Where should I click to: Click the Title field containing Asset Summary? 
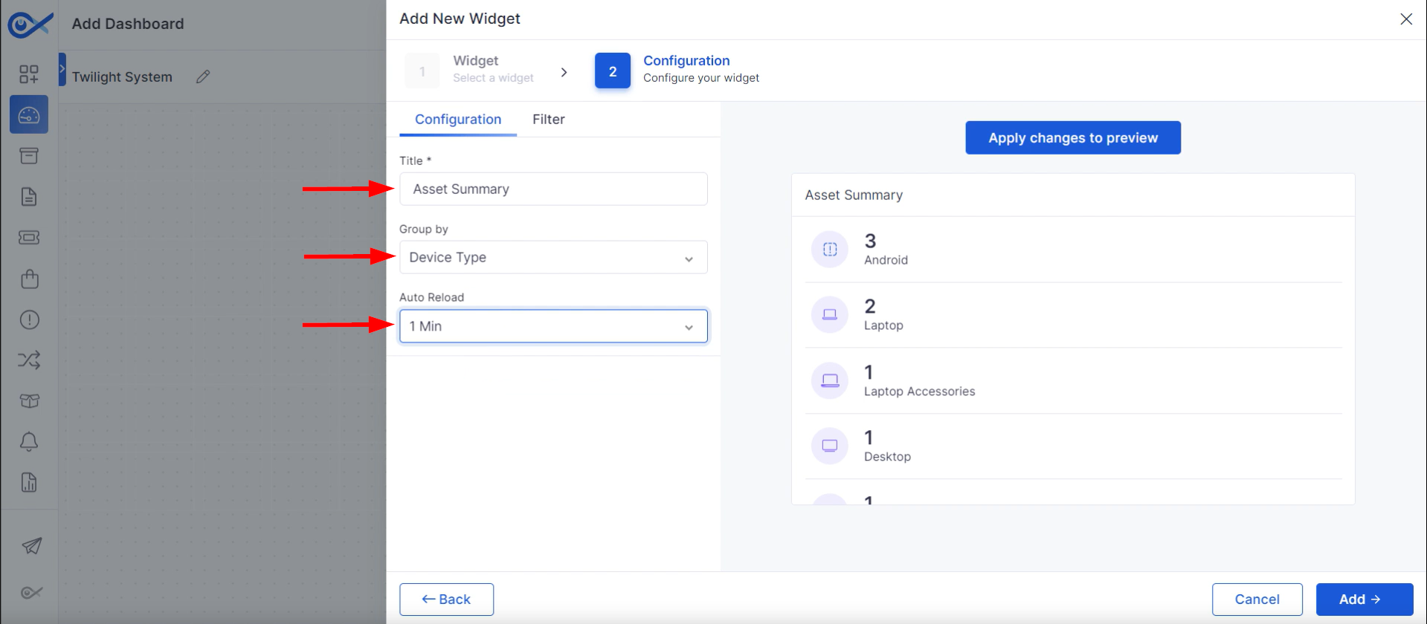(553, 189)
